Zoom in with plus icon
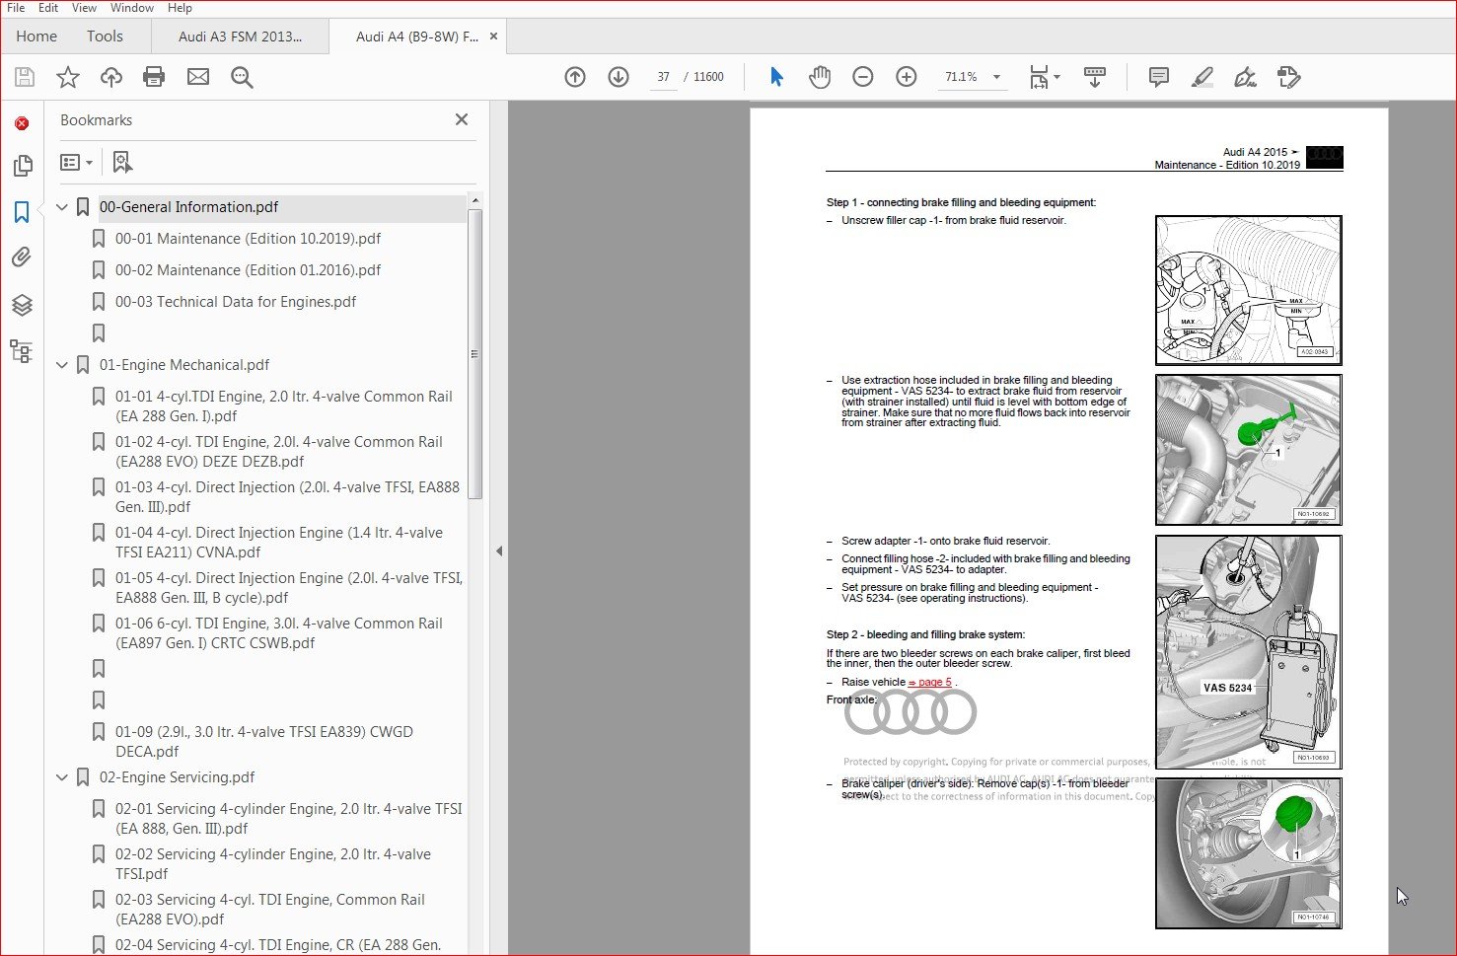The image size is (1457, 956). [x=907, y=77]
